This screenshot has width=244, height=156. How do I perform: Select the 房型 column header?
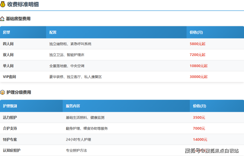7,32
